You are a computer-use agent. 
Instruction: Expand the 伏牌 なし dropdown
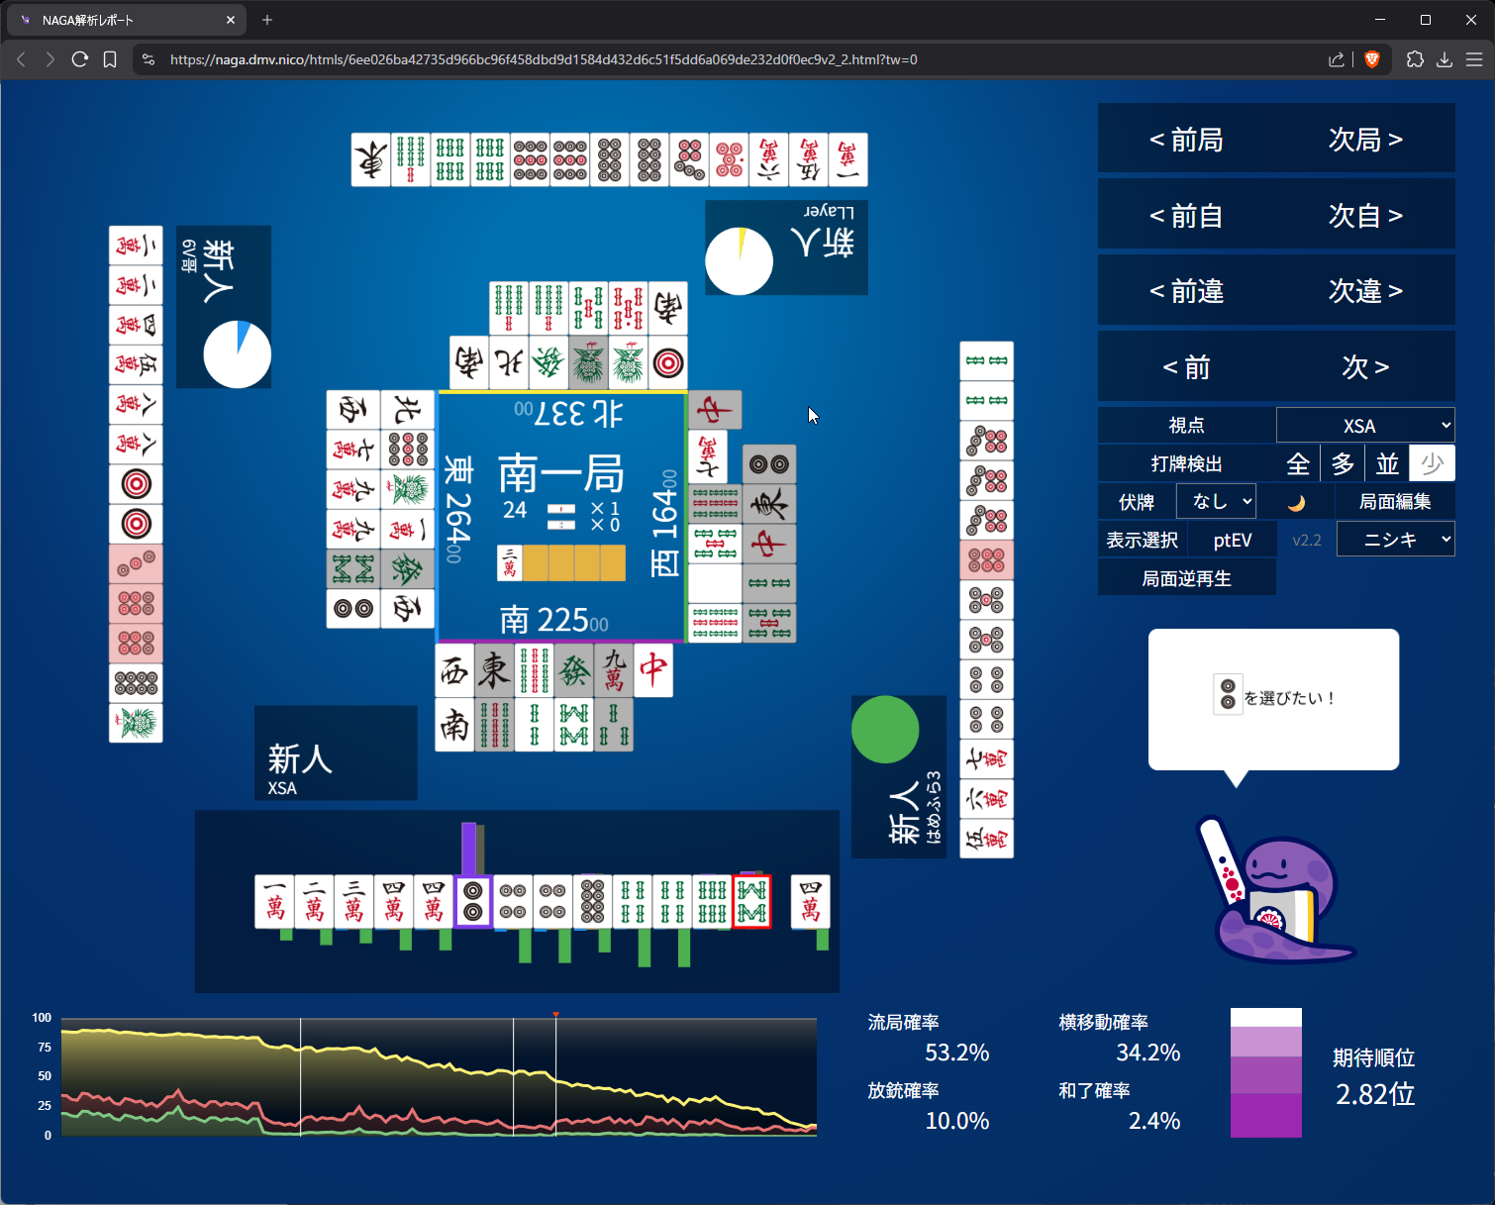[1216, 502]
